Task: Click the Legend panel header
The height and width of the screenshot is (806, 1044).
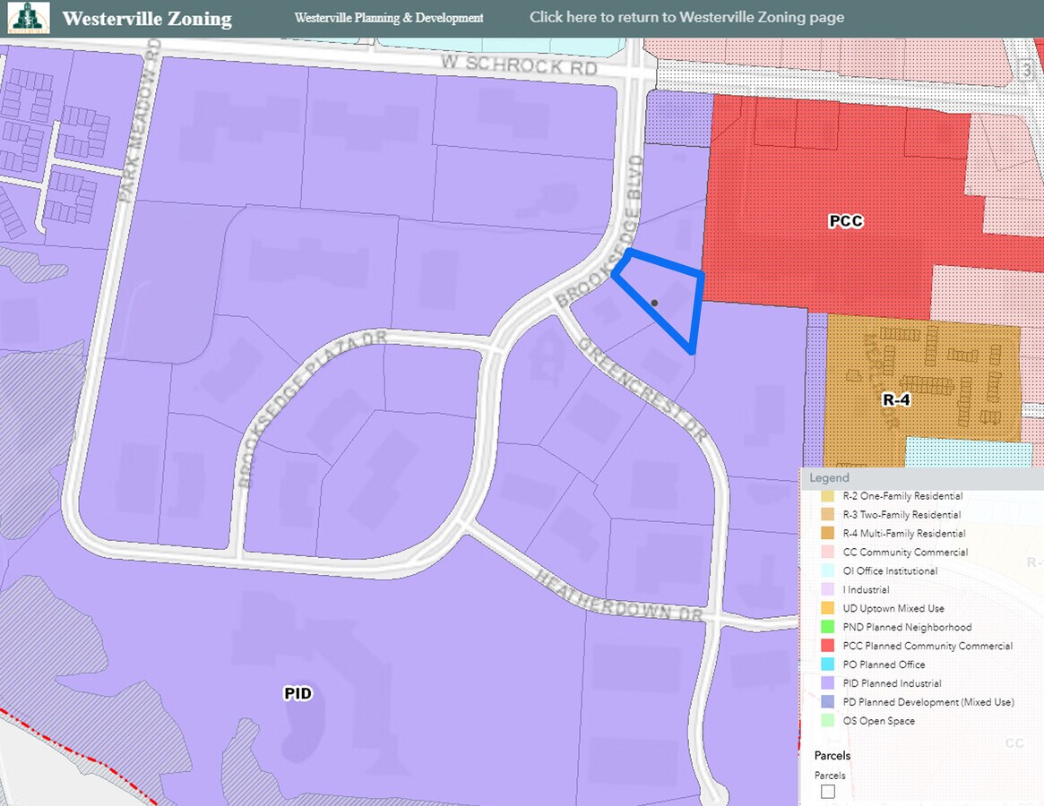Action: [x=830, y=478]
